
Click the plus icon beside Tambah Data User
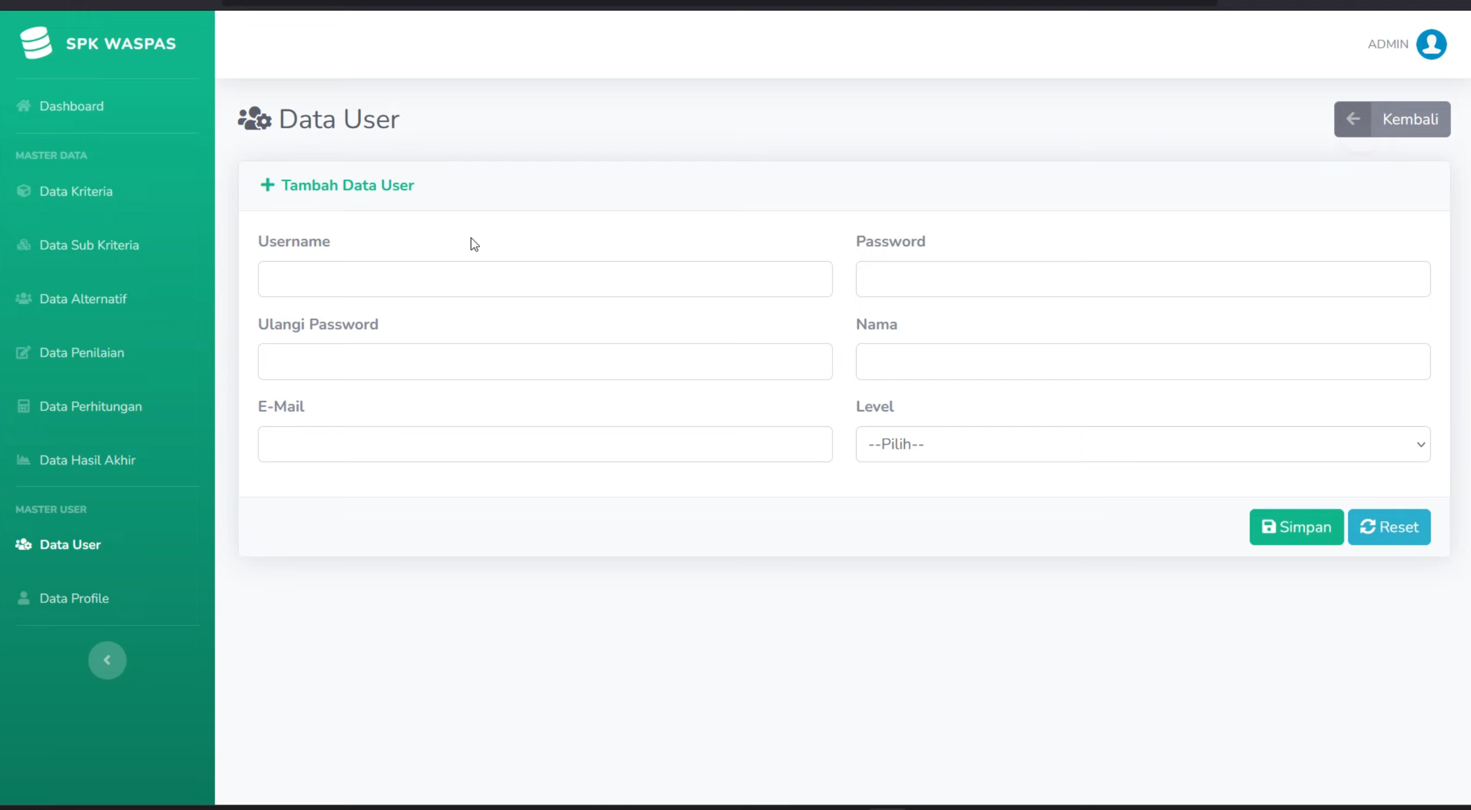268,185
